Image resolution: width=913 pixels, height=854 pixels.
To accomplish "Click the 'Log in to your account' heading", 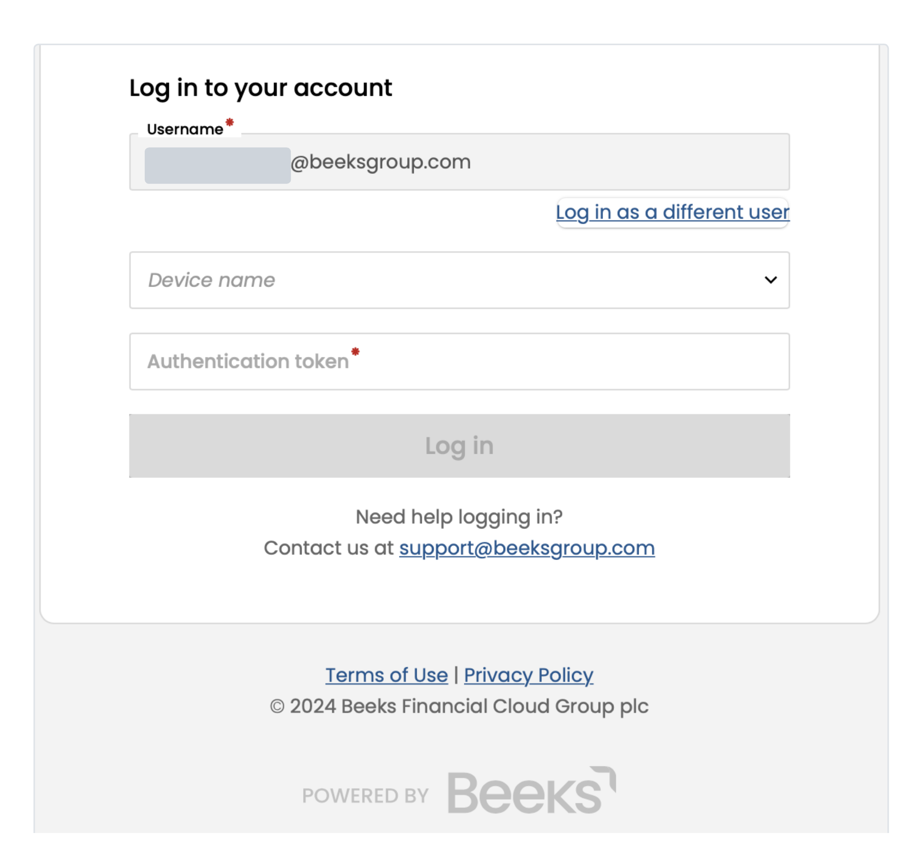I will tap(260, 88).
